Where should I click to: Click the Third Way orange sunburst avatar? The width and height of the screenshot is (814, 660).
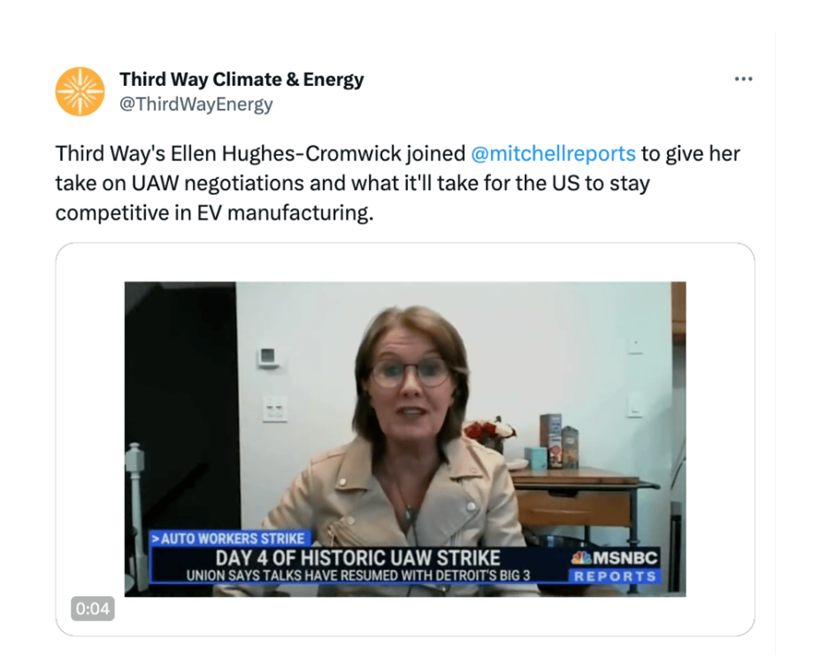[x=80, y=91]
